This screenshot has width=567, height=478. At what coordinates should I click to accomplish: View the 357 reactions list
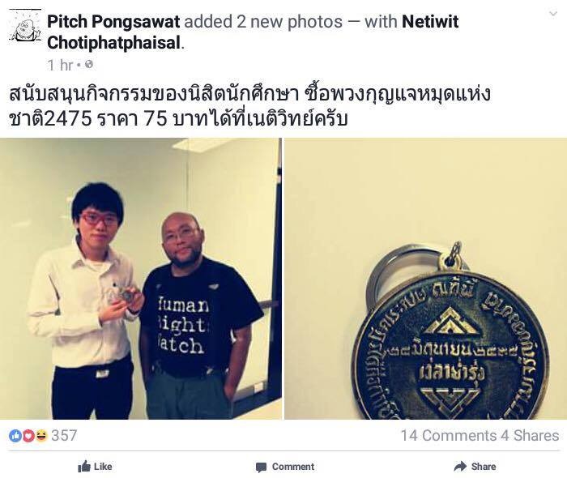pos(64,436)
